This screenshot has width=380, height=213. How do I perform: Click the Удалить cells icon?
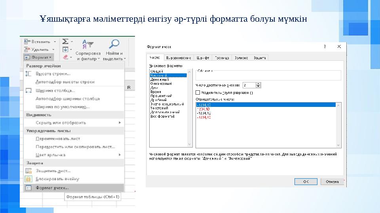27,50
